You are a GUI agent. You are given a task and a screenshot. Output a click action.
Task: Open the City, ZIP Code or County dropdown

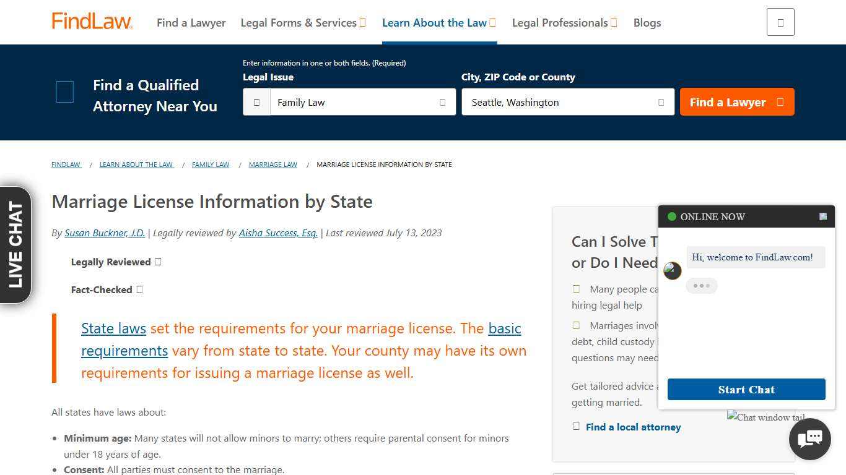click(661, 102)
